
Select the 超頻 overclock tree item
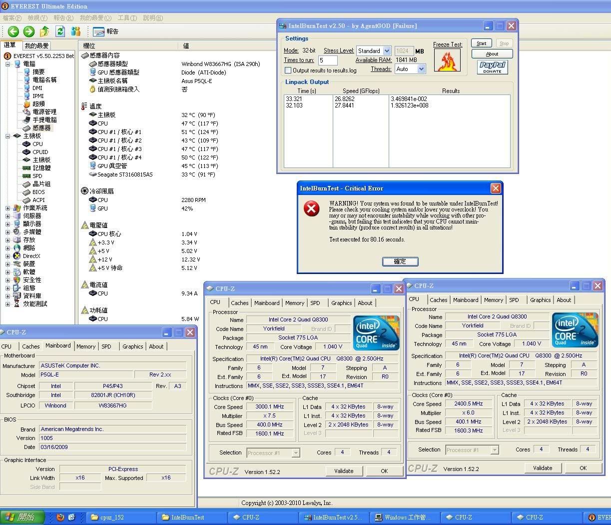[x=38, y=104]
